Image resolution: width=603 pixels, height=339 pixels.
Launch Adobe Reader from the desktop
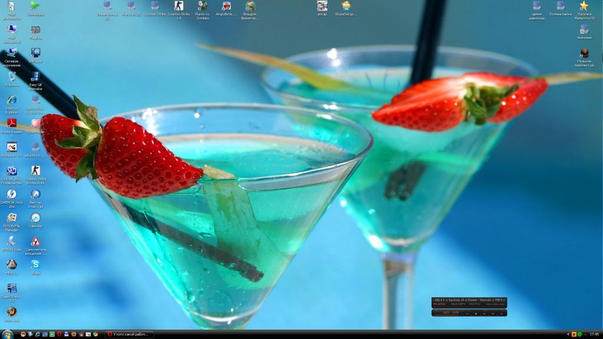pyautogui.click(x=11, y=124)
